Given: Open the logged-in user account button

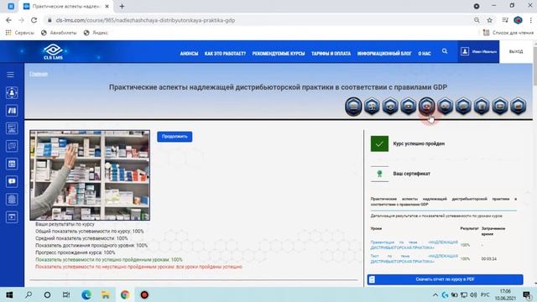Looking at the screenshot, I should click(x=478, y=51).
